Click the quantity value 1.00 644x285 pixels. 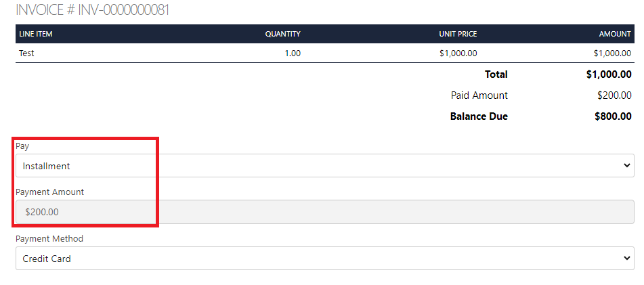tap(293, 53)
